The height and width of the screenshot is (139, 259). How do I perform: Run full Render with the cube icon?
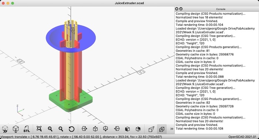click(x=16, y=129)
